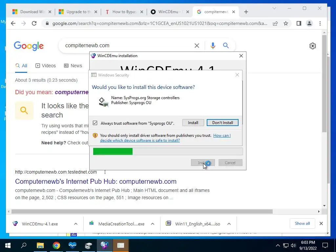Close the Windows Security dialog

tap(237, 75)
